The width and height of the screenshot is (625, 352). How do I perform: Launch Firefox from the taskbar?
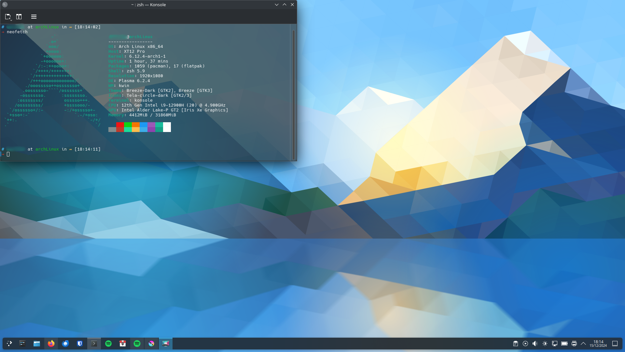point(51,344)
